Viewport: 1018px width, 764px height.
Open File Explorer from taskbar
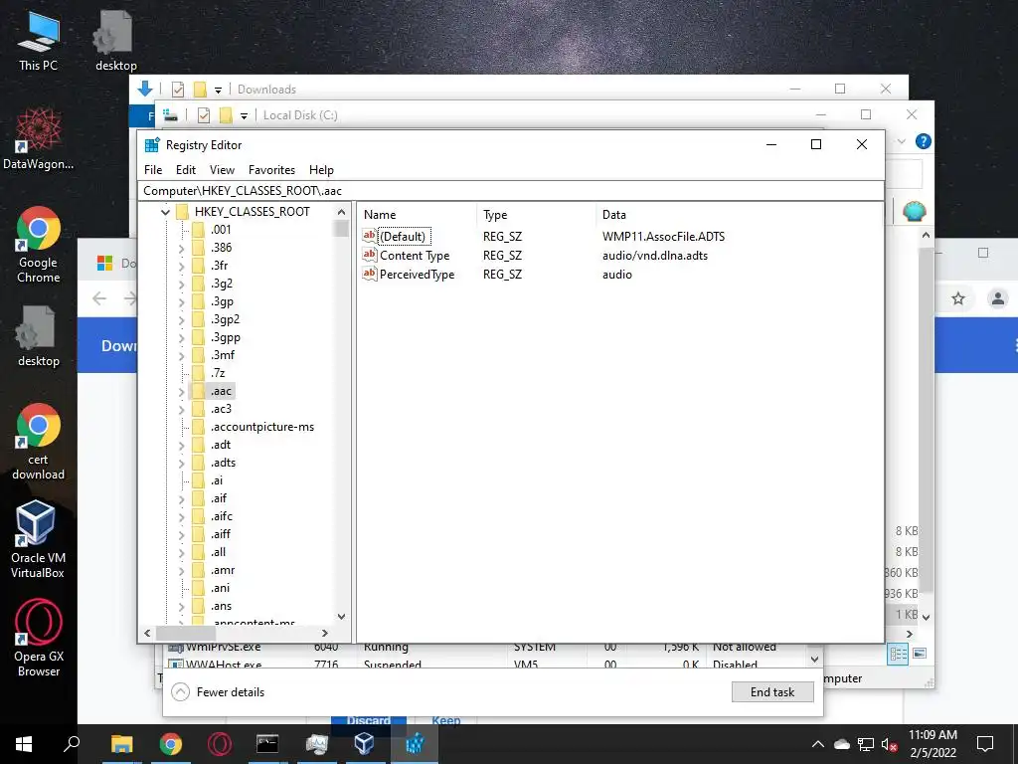[x=121, y=744]
